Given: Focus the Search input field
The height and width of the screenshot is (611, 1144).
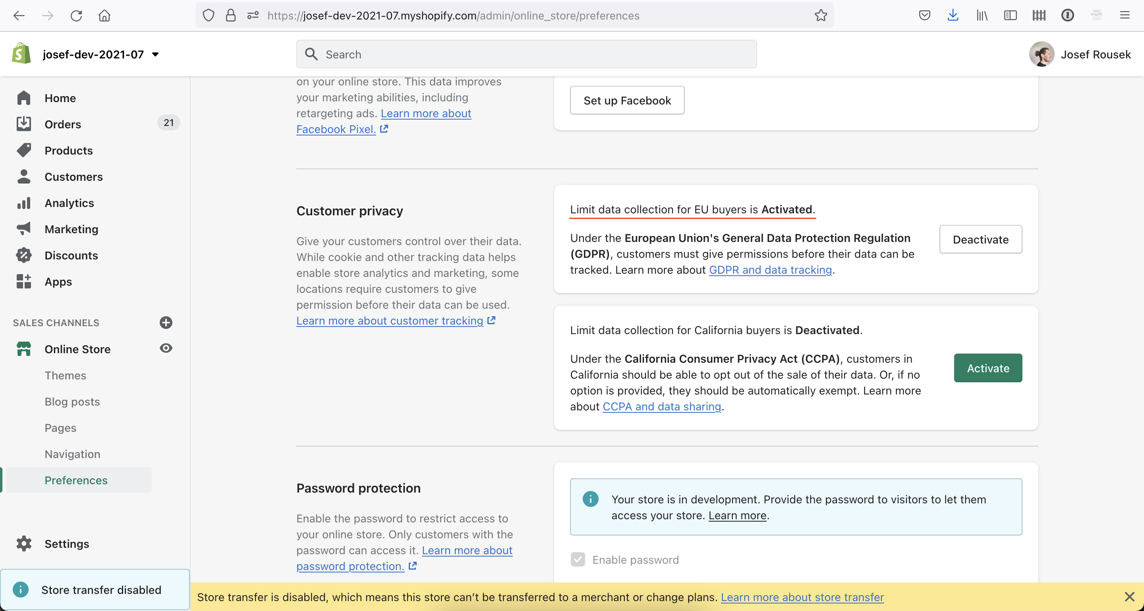Looking at the screenshot, I should pyautogui.click(x=533, y=54).
